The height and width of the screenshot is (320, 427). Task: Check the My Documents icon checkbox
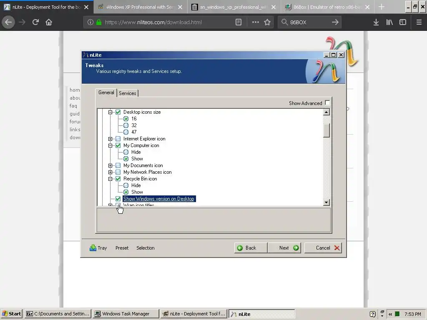(x=118, y=165)
